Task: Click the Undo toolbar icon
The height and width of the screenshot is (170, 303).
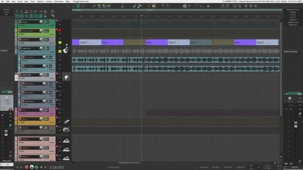Action: [x=36, y=11]
